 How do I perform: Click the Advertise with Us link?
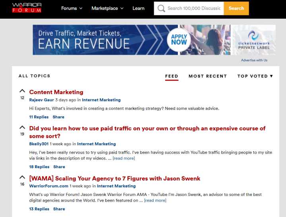pyautogui.click(x=254, y=60)
